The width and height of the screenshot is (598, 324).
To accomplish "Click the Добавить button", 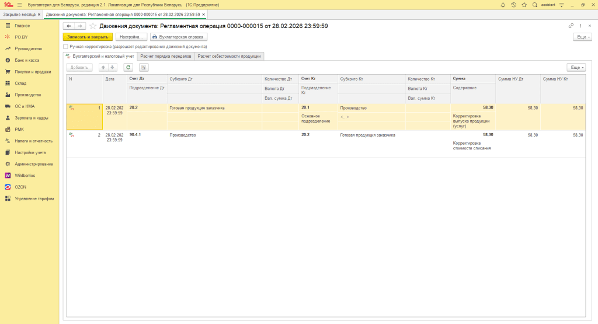I will pos(79,68).
